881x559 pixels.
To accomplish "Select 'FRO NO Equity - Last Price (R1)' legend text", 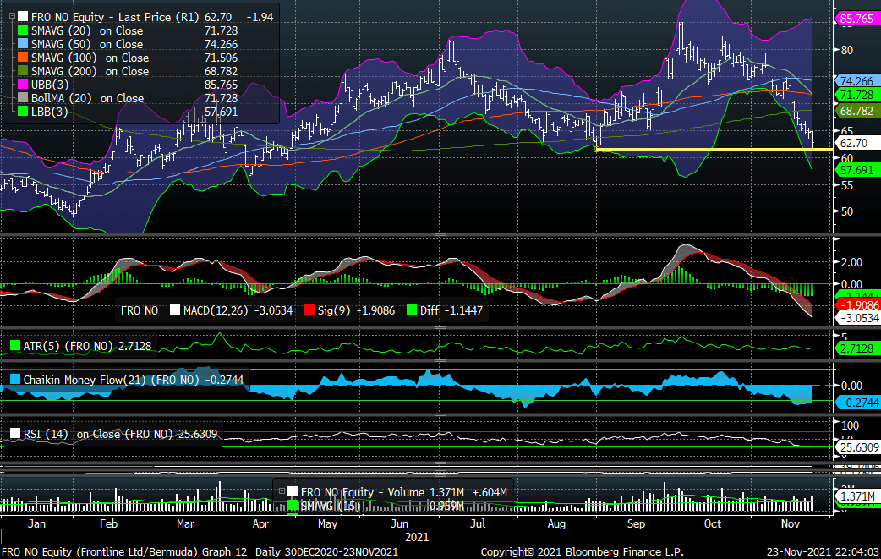I will click(x=115, y=17).
